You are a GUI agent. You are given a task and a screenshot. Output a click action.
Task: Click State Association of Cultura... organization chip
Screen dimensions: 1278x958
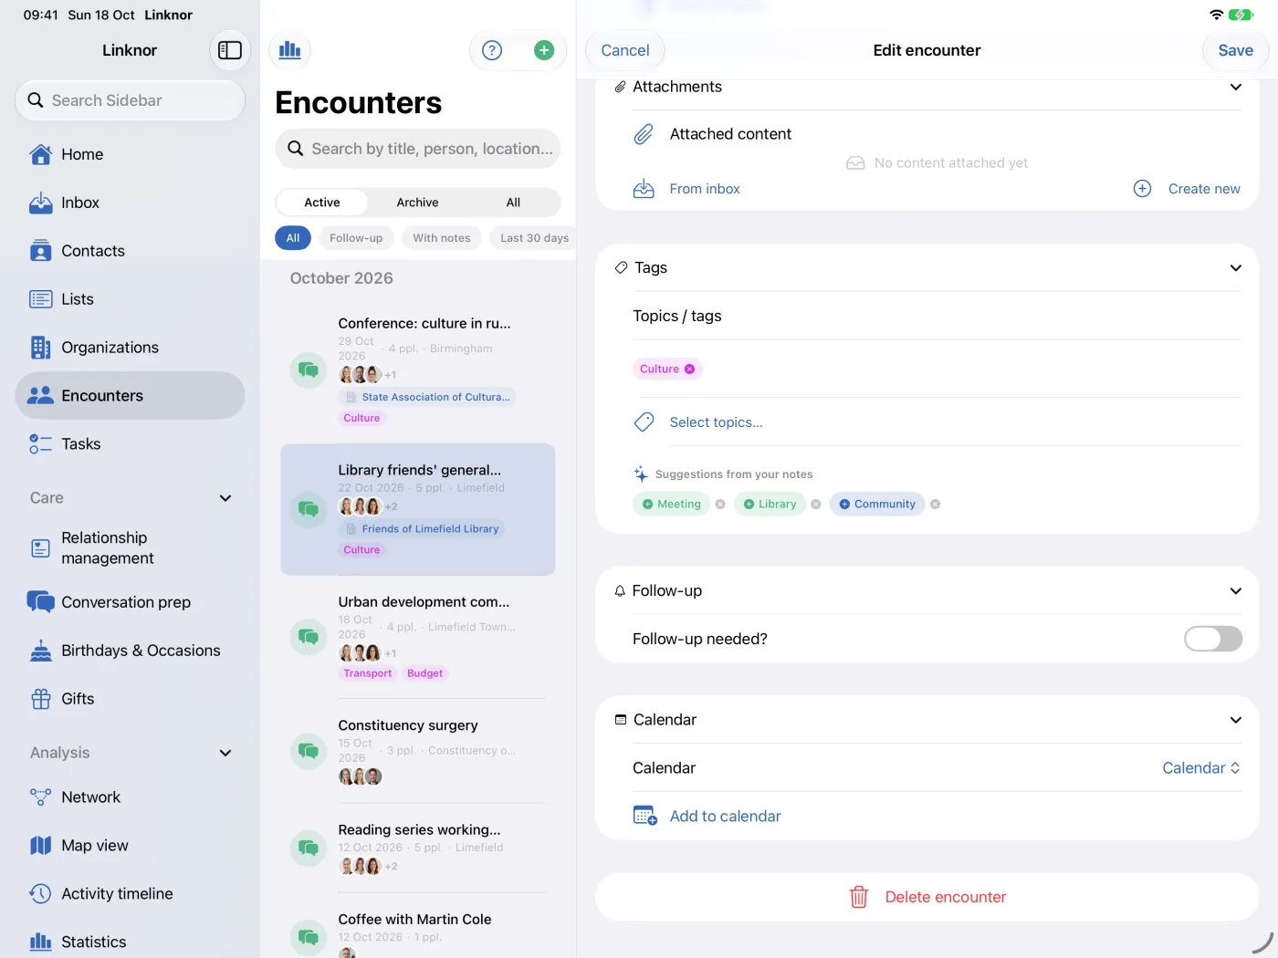coord(427,397)
